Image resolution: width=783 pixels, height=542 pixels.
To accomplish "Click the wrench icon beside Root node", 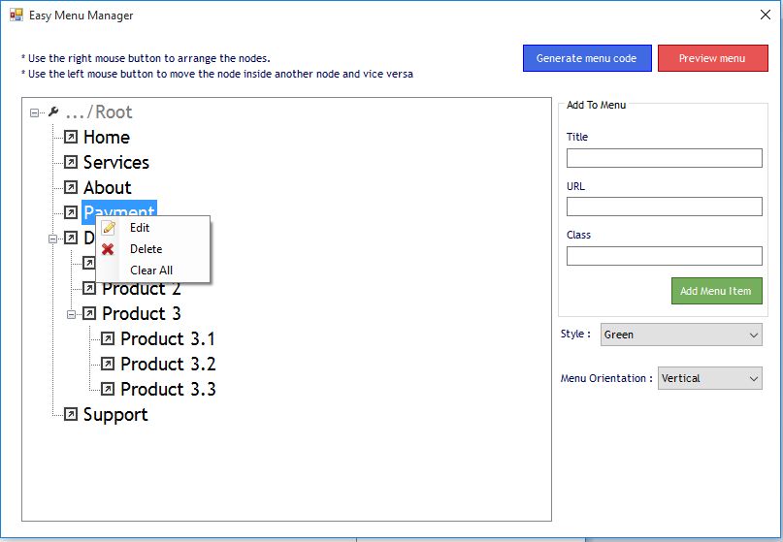I will pos(53,112).
